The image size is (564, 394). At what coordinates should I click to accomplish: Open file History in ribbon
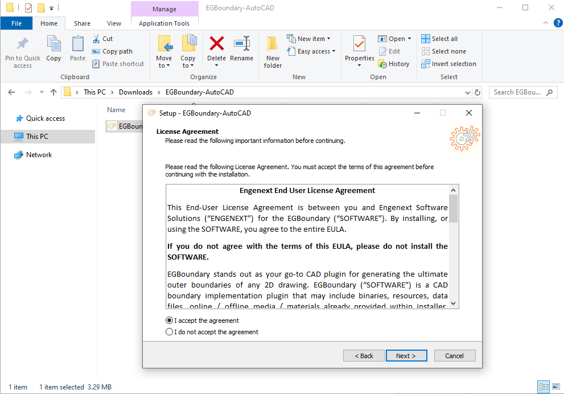point(394,64)
